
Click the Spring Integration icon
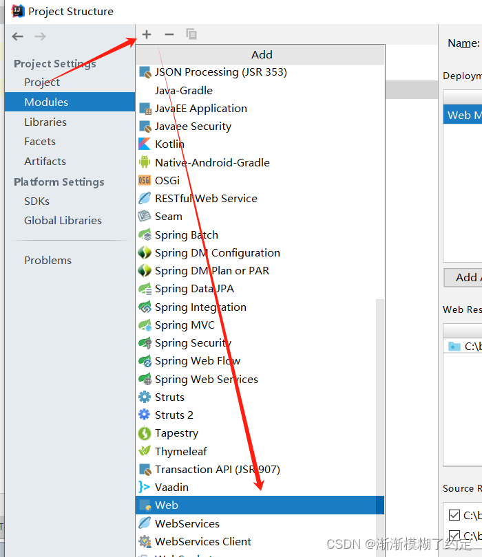(x=145, y=307)
